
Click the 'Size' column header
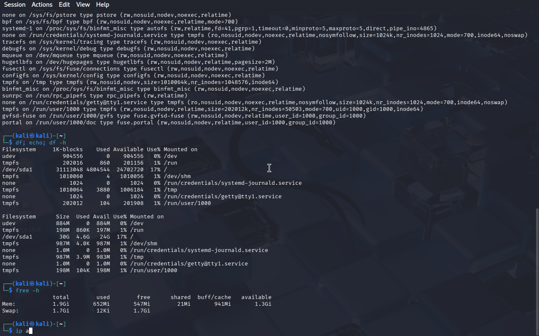(63, 216)
